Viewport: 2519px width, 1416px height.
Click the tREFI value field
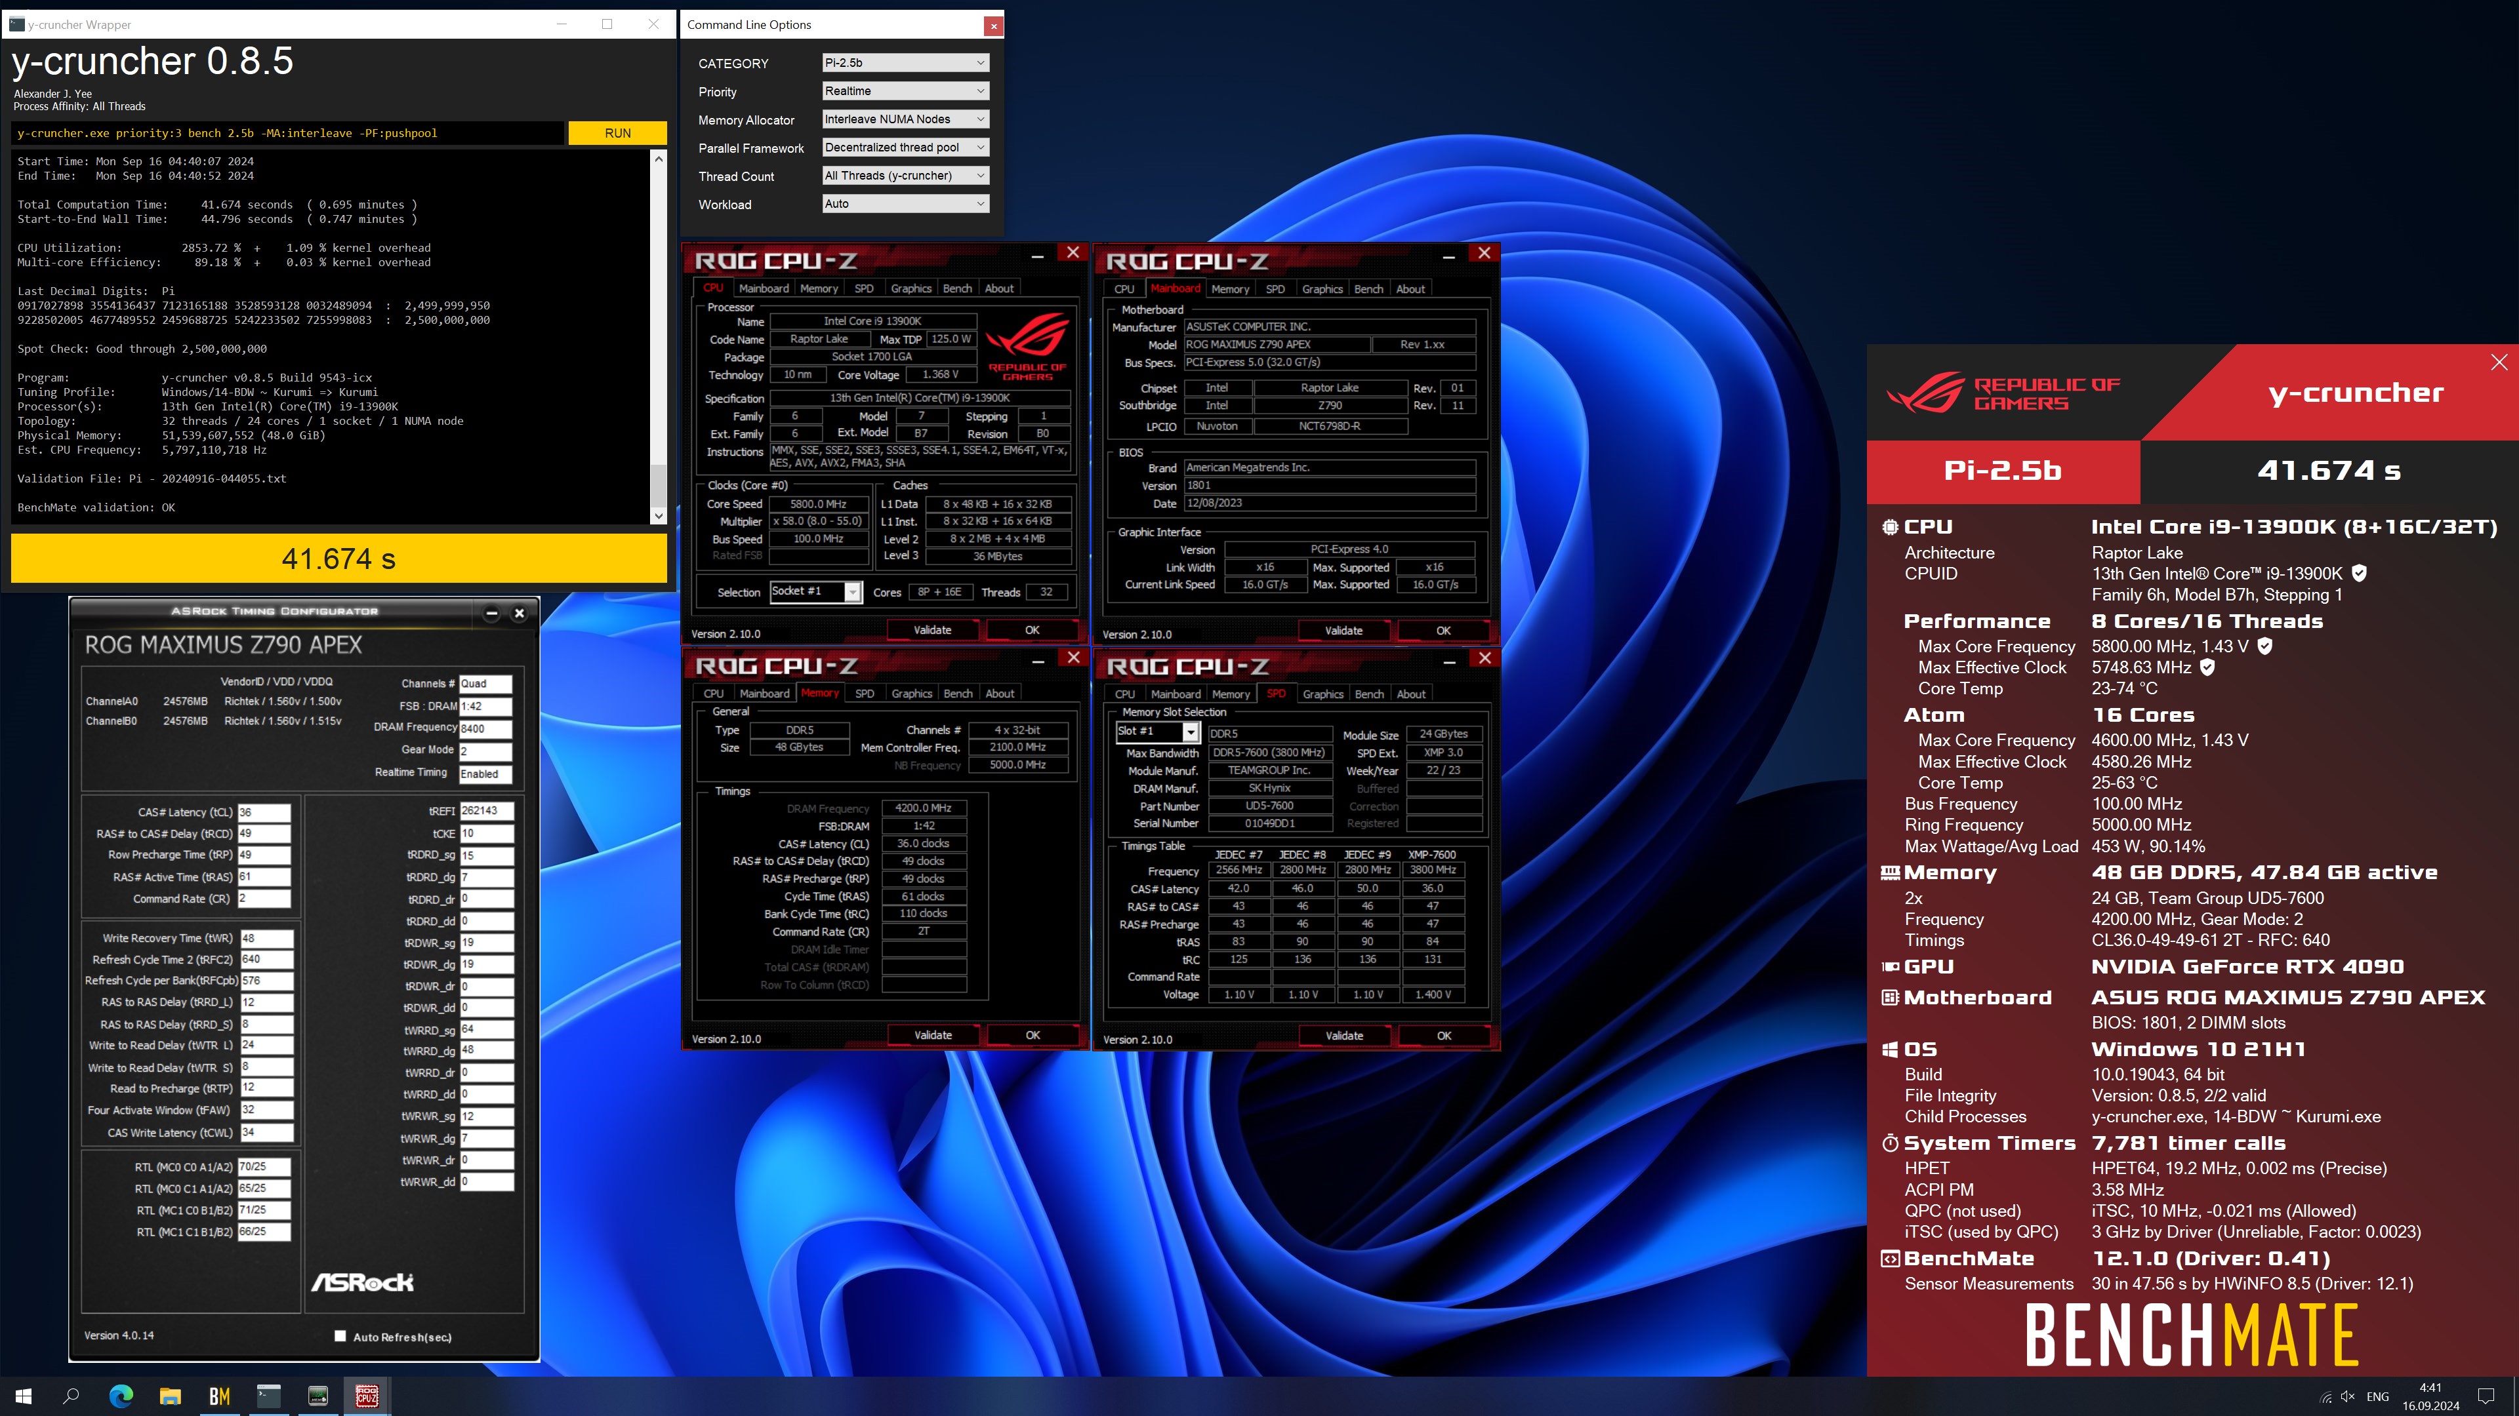tap(486, 811)
